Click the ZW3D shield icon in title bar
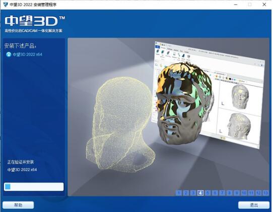The width and height of the screenshot is (273, 212). pos(6,5)
